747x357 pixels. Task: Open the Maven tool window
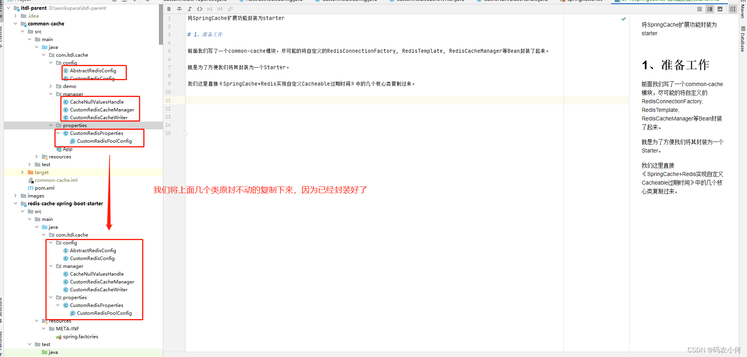point(743,9)
